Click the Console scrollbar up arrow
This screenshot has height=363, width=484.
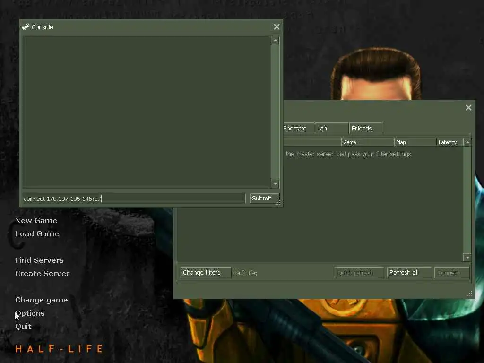(275, 41)
